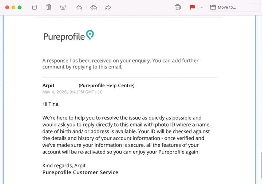The height and width of the screenshot is (184, 262).
Task: Archive this email using the toolbar box icon
Action: [x=35, y=7]
